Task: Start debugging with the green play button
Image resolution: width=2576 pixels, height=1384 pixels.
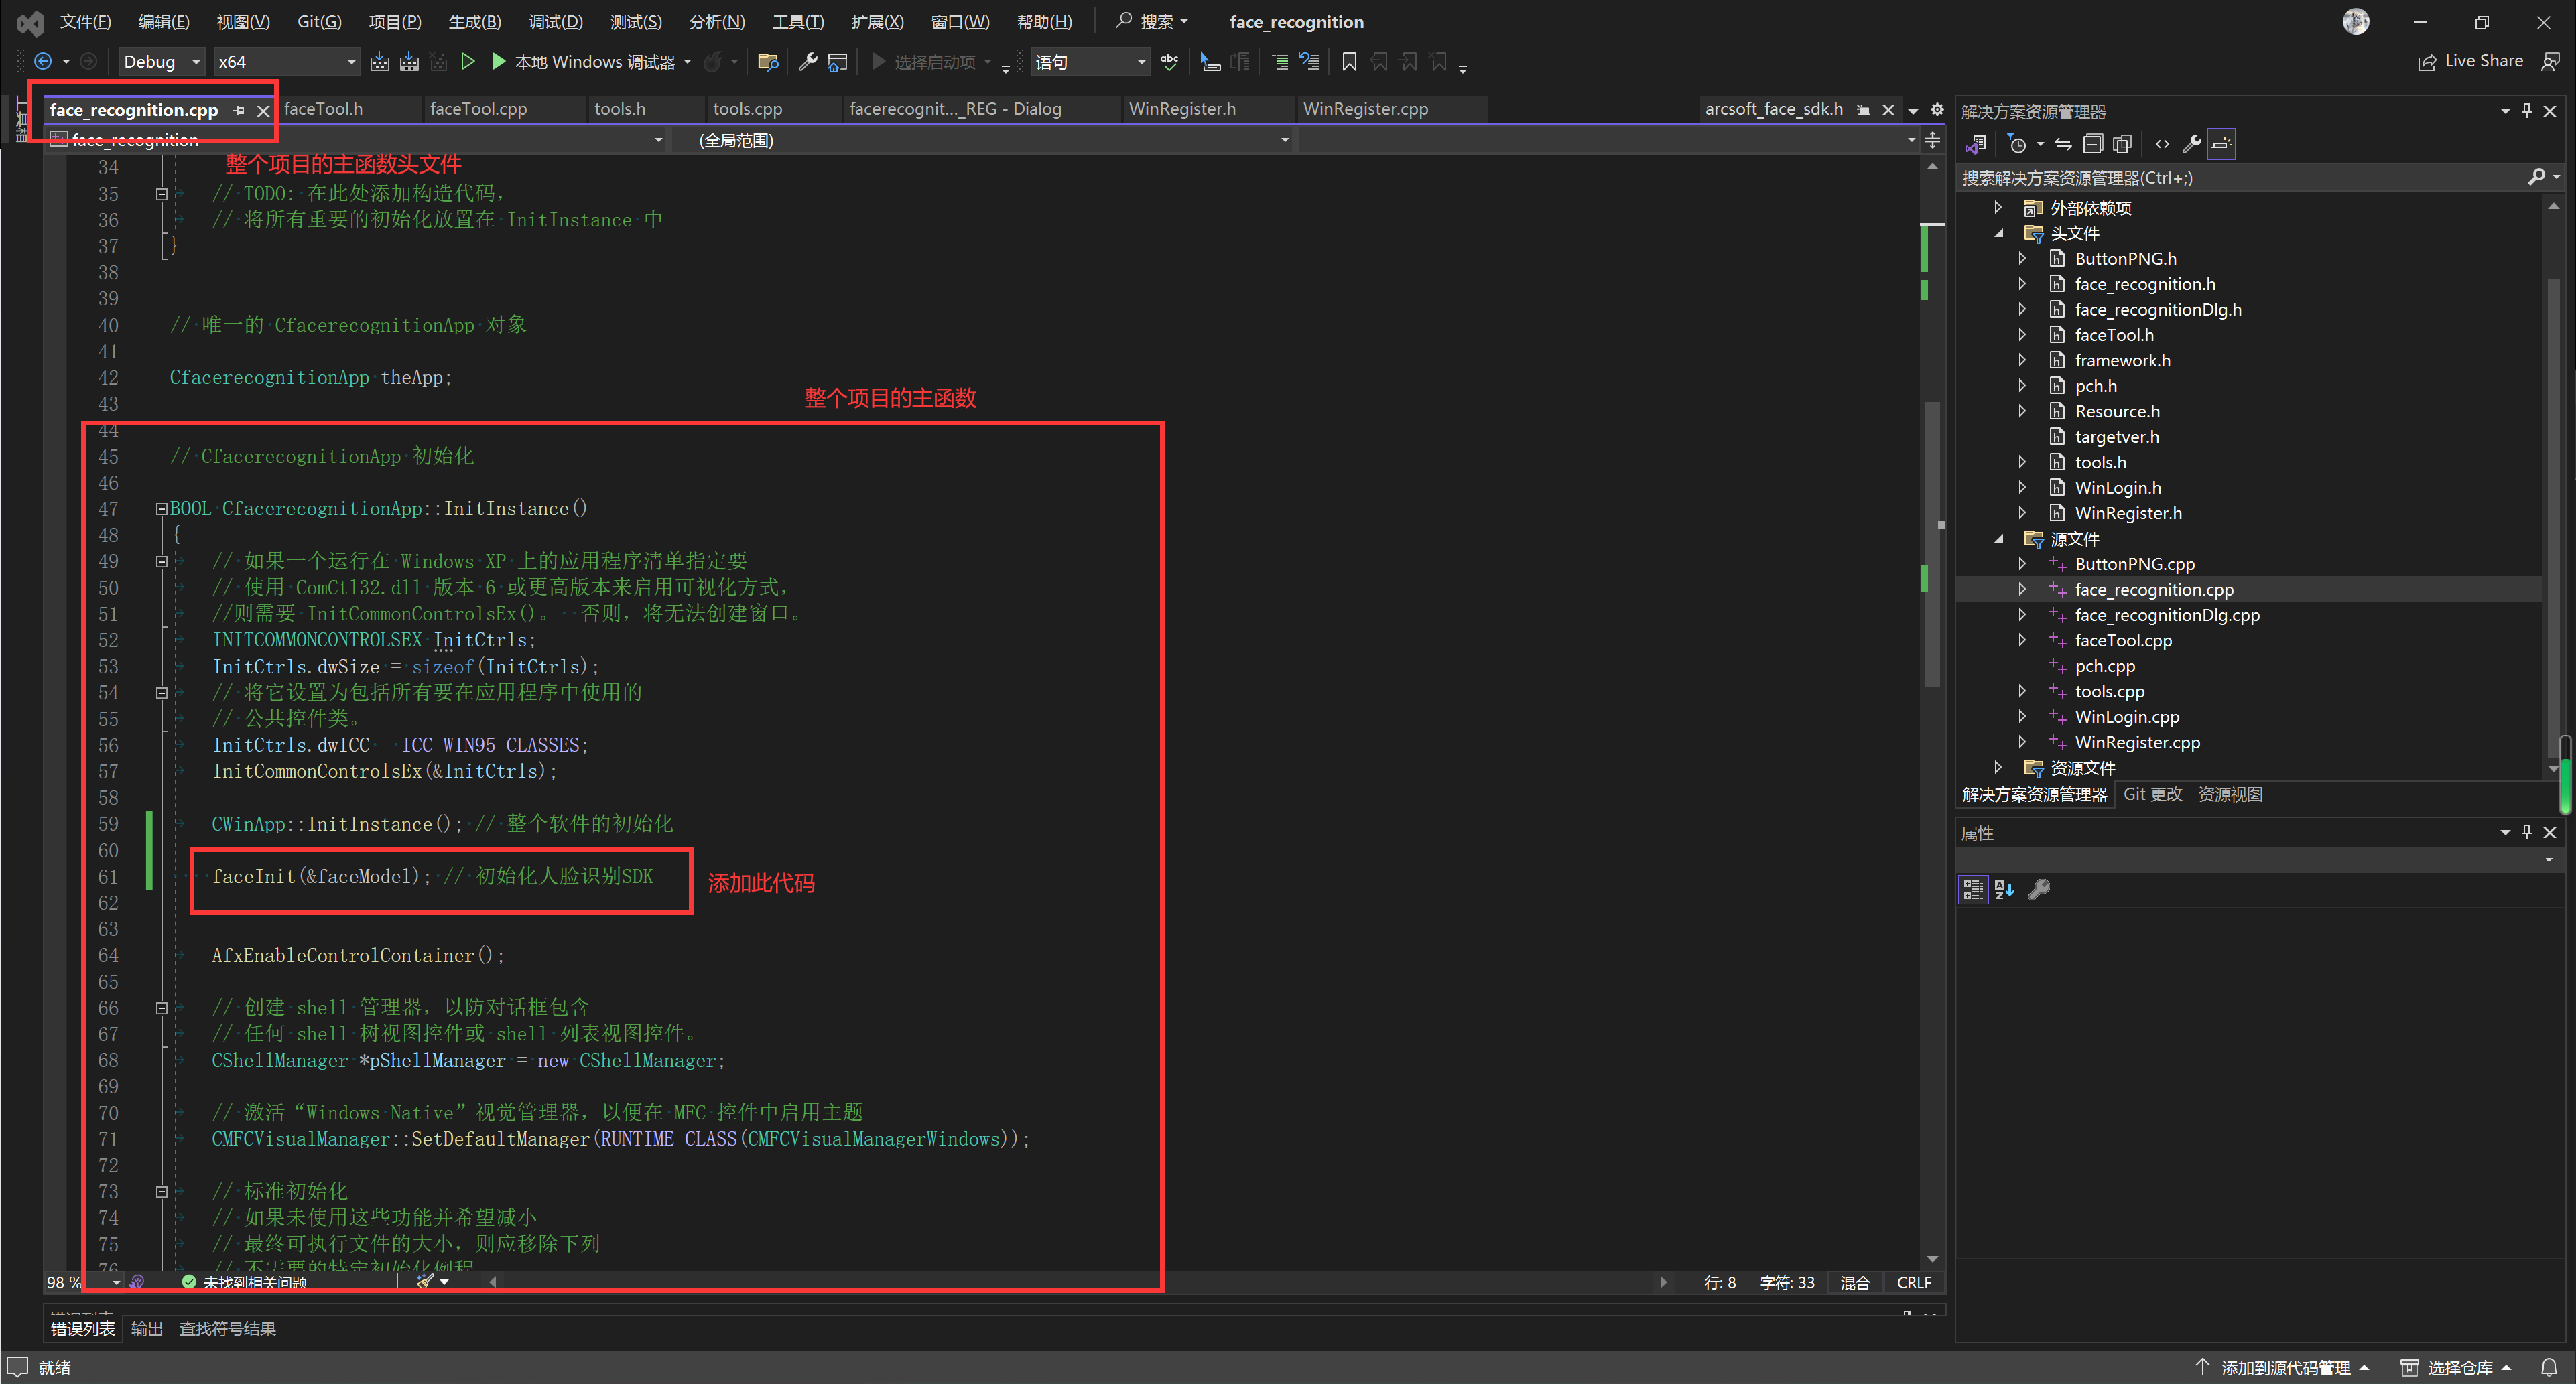Action: coord(498,62)
